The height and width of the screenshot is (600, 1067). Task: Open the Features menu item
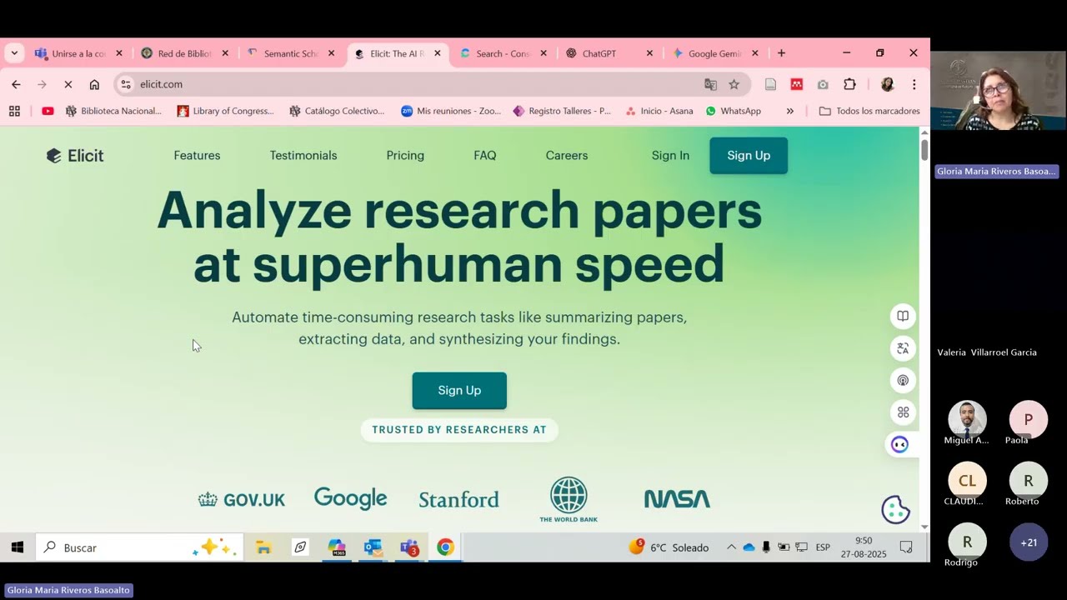coord(197,156)
